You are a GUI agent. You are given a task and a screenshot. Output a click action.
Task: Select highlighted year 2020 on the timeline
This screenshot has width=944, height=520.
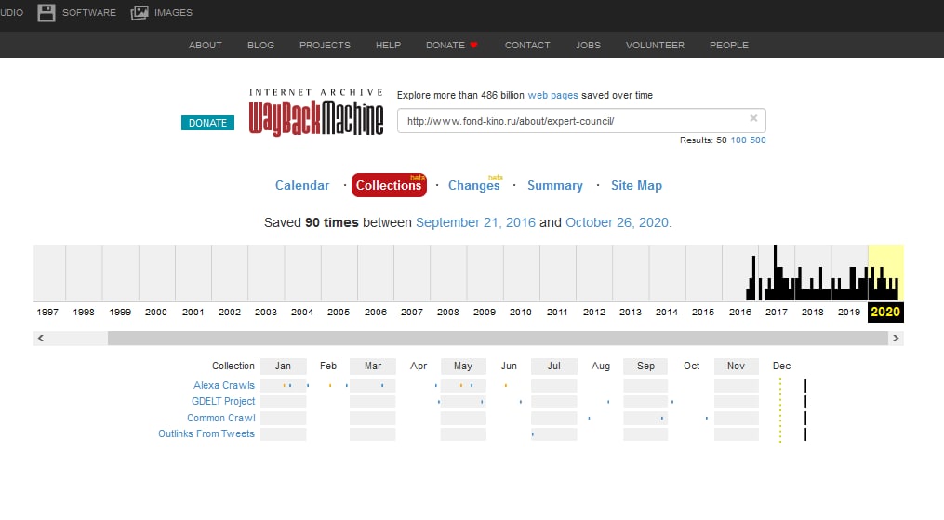[885, 313]
